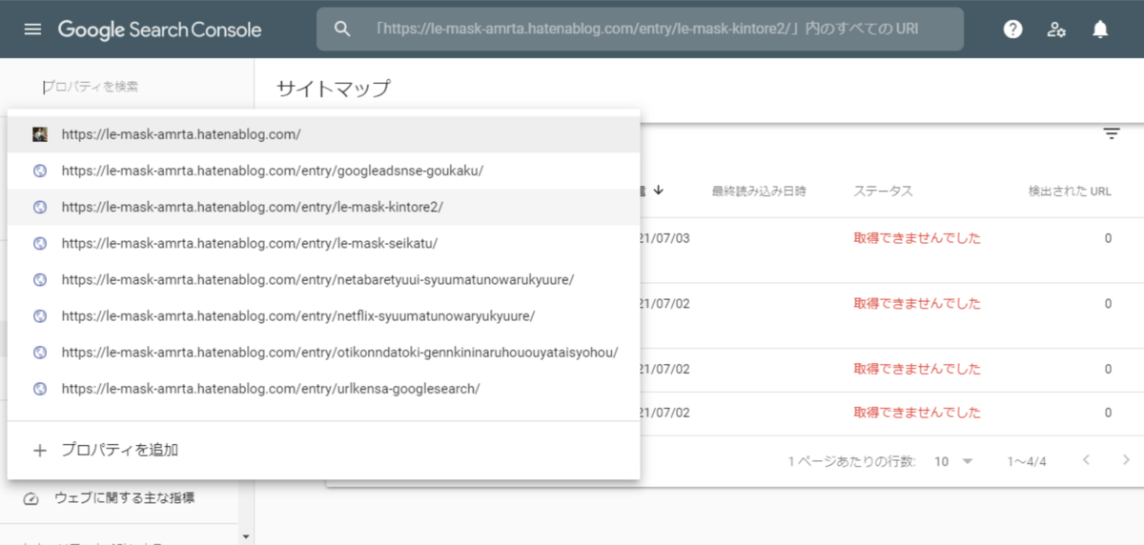The height and width of the screenshot is (545, 1144).
Task: Click 取得できませんでした status in first row
Action: coord(917,238)
